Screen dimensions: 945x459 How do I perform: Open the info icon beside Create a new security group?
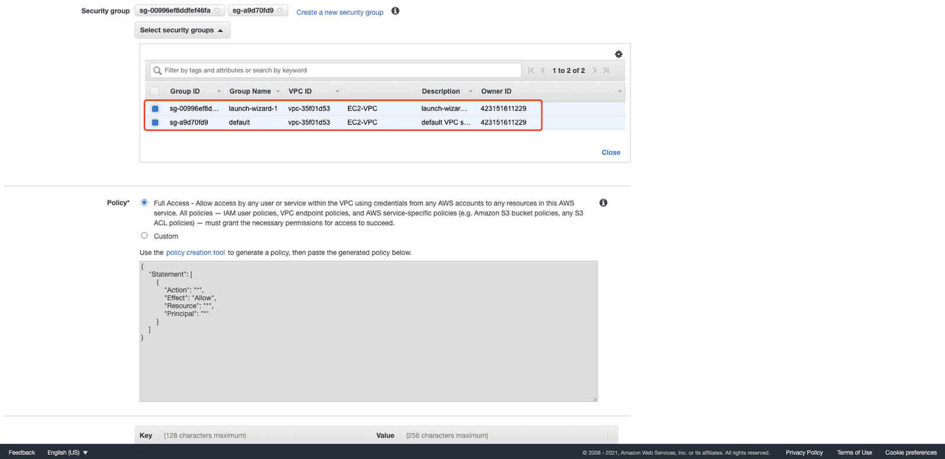(x=395, y=11)
